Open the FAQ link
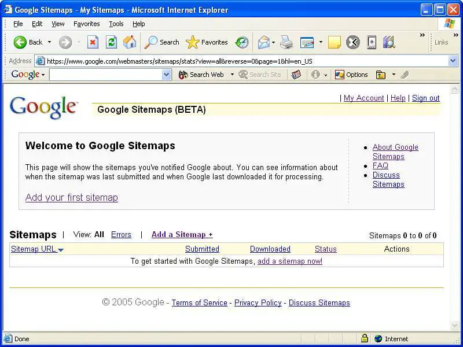463x347 pixels. pyautogui.click(x=380, y=165)
